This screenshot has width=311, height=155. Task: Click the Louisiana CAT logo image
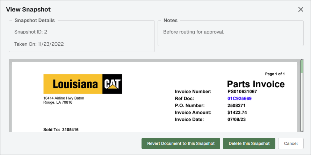pos(83,84)
